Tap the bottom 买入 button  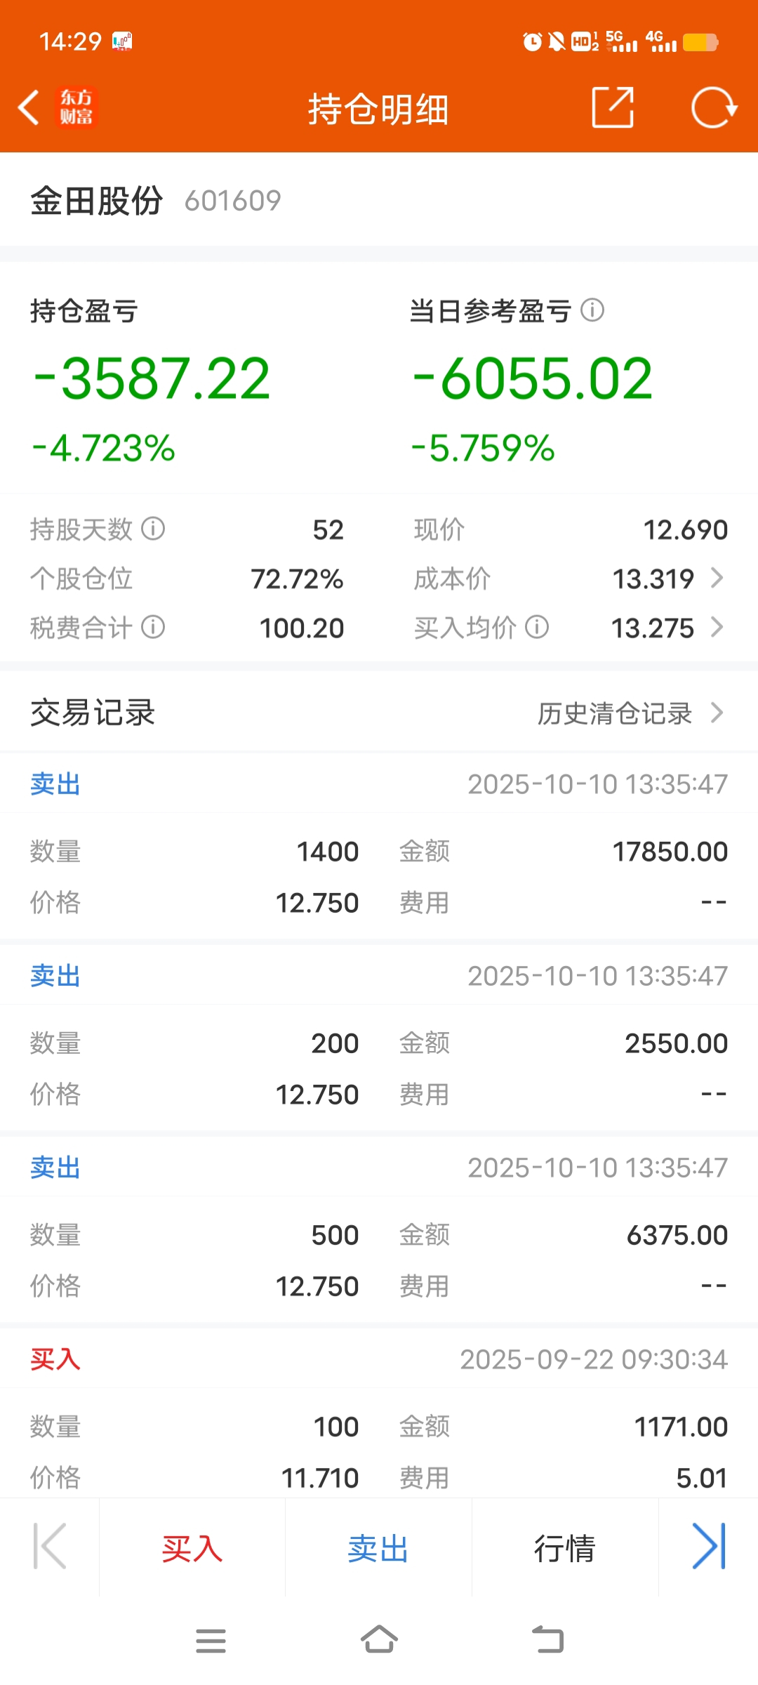coord(192,1548)
